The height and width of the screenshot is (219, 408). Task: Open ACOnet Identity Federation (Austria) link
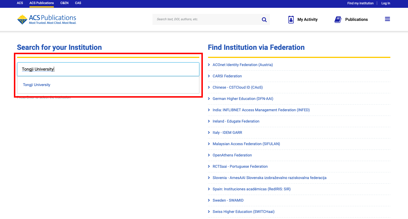243,65
